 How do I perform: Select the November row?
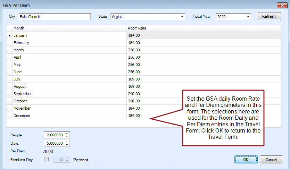pyautogui.click(x=144, y=108)
